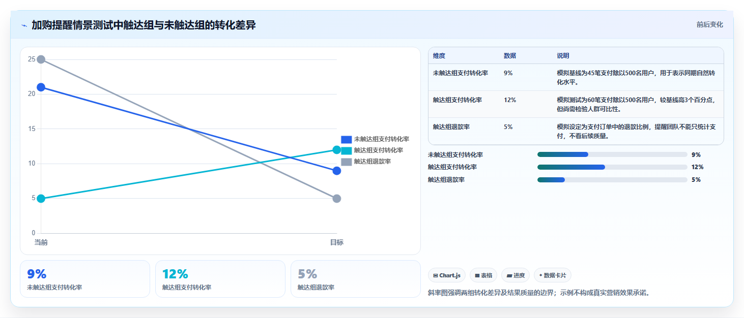744x318 pixels.
Task: Click progress label 触达组支付转化率
Action: 452,167
